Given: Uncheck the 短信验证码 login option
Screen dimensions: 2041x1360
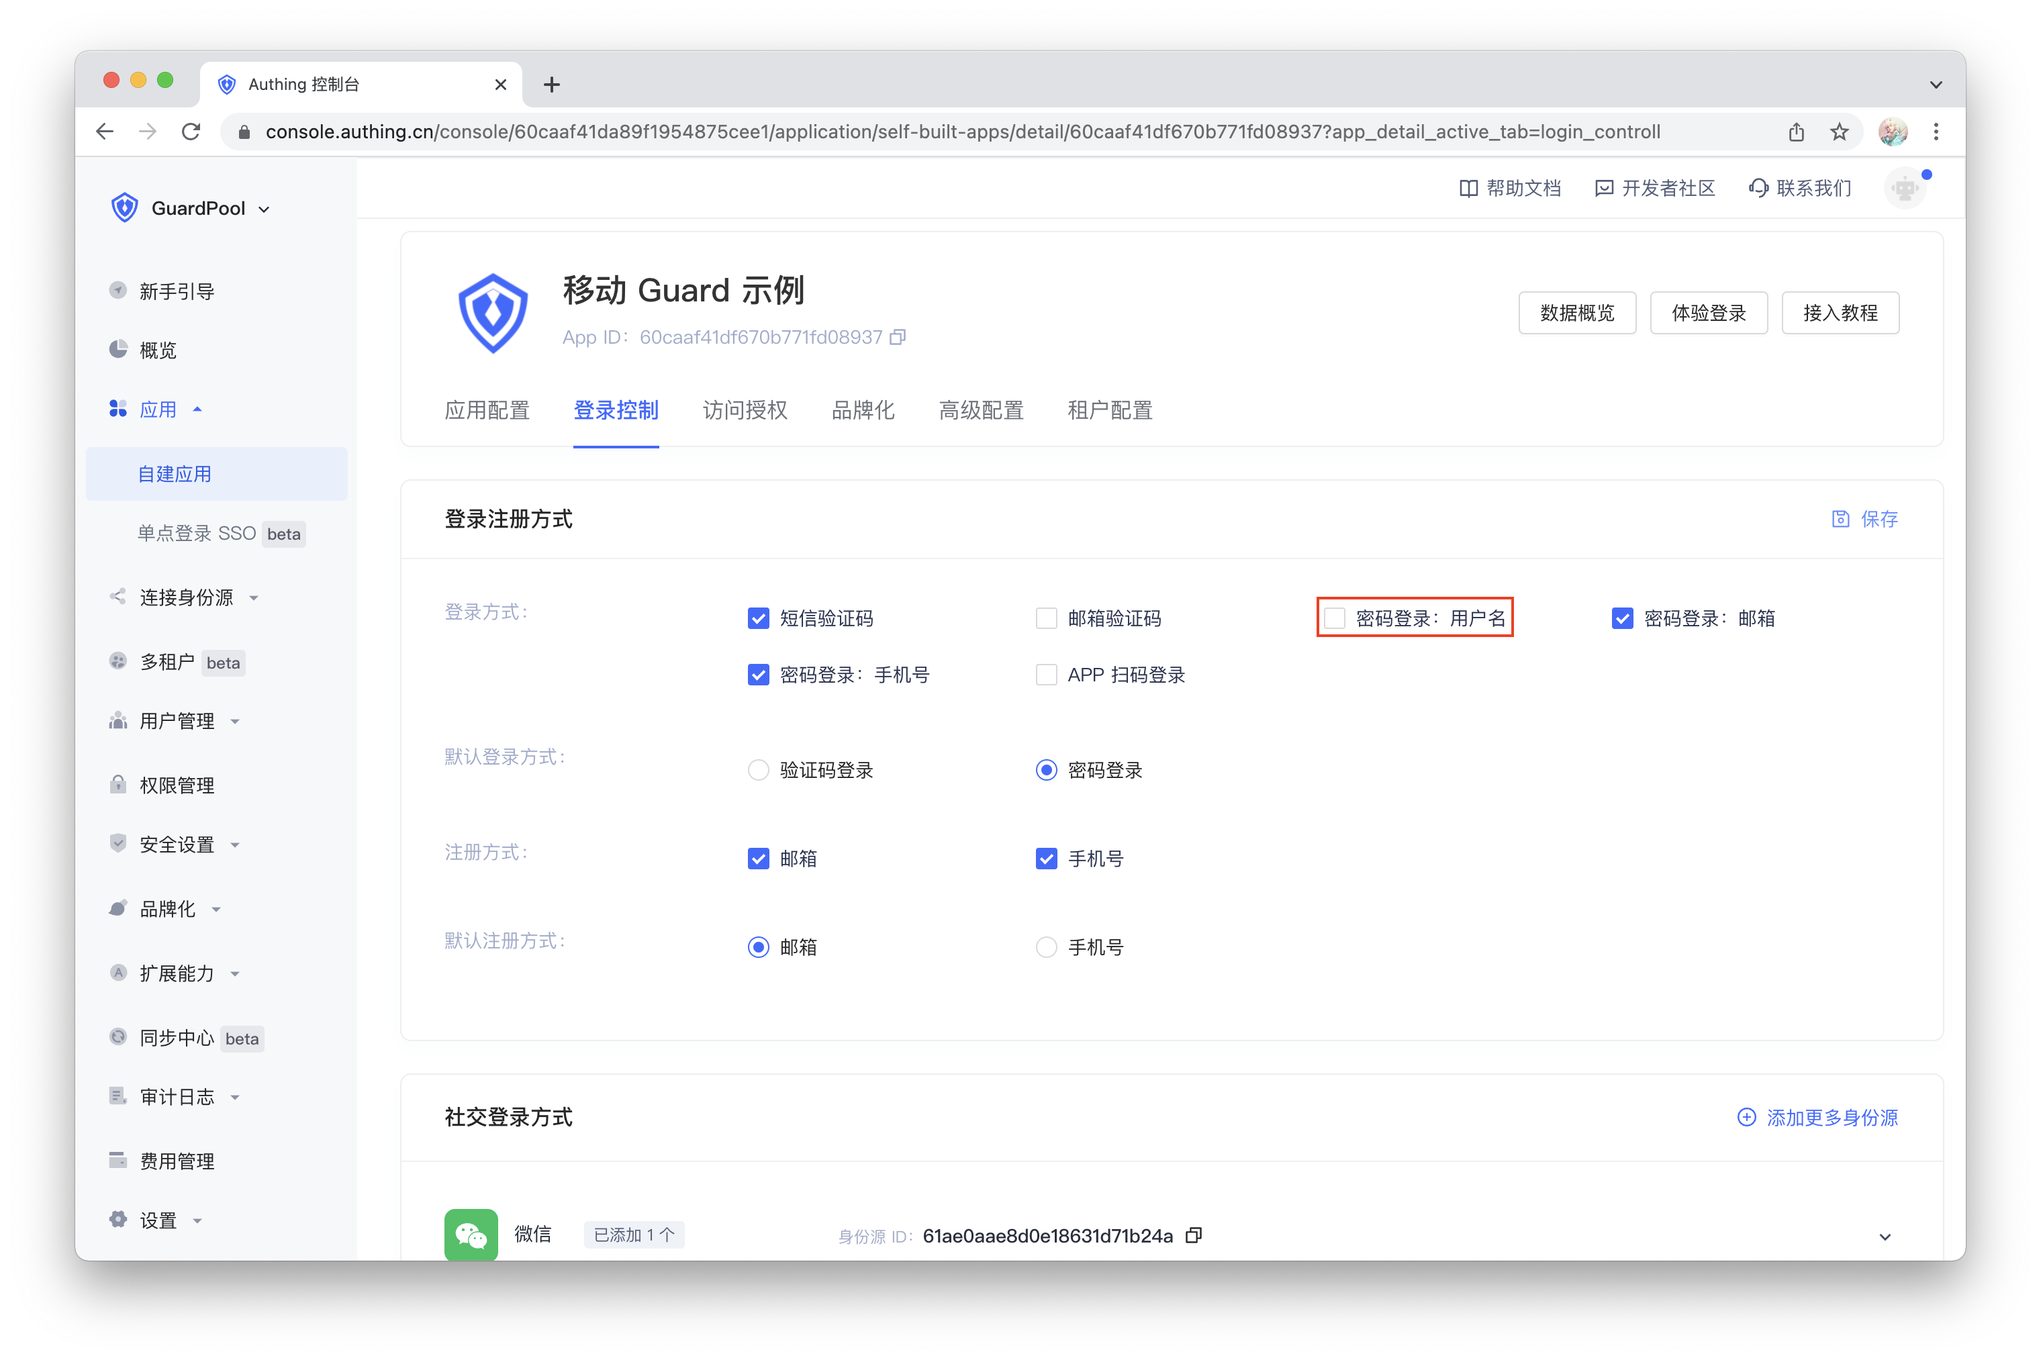Looking at the screenshot, I should [x=758, y=618].
